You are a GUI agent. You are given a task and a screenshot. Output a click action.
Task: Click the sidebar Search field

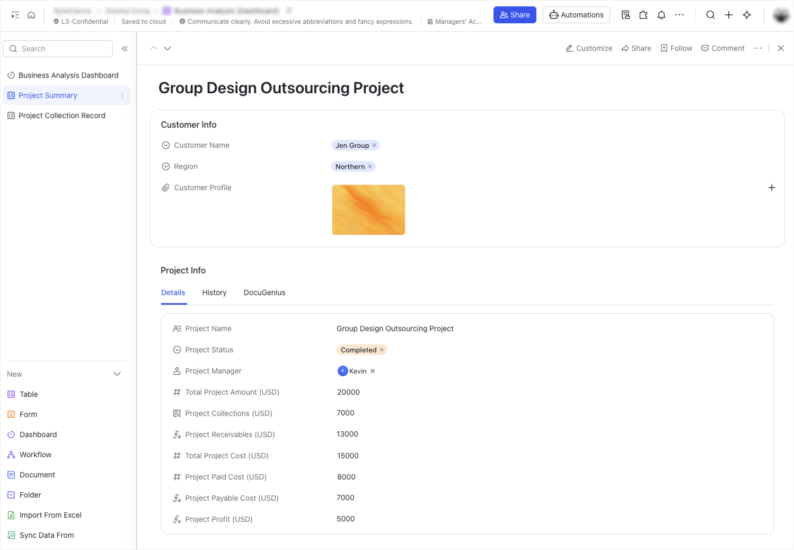(x=58, y=49)
